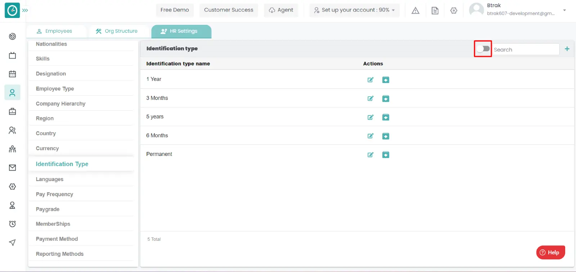The width and height of the screenshot is (576, 272).
Task: Click the Search input field
Action: click(526, 49)
